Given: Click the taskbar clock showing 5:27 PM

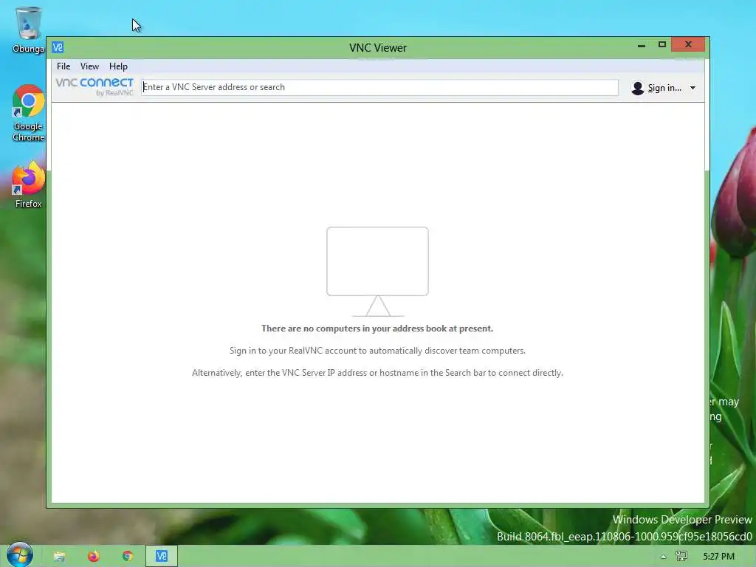Looking at the screenshot, I should [718, 557].
